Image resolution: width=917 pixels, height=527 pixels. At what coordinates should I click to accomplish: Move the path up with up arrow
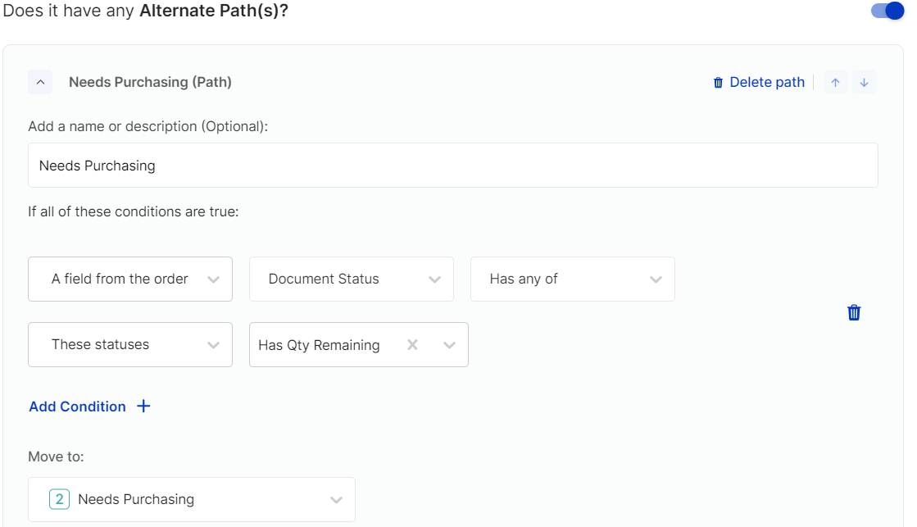[835, 82]
